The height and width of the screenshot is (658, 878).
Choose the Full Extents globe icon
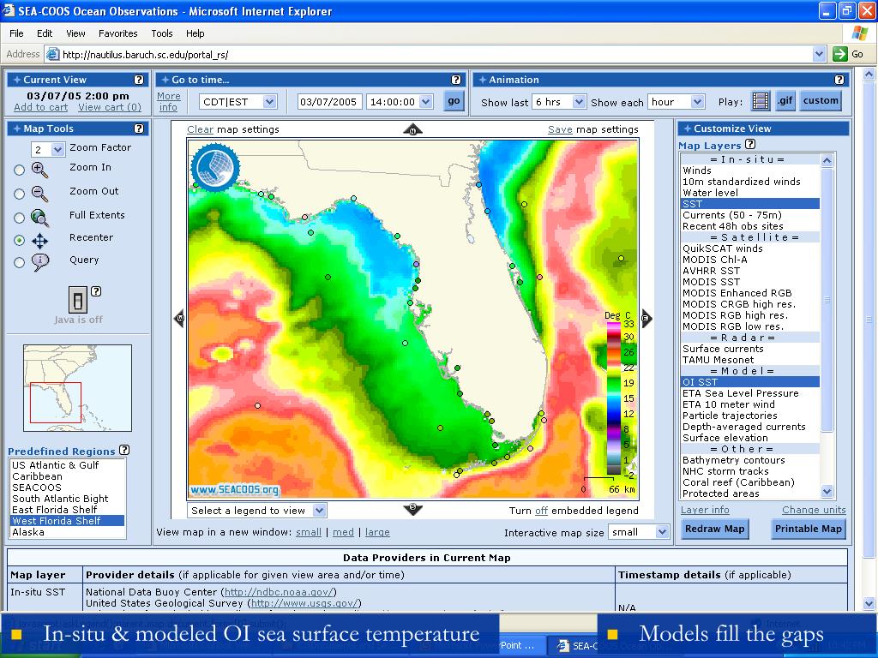coord(39,218)
